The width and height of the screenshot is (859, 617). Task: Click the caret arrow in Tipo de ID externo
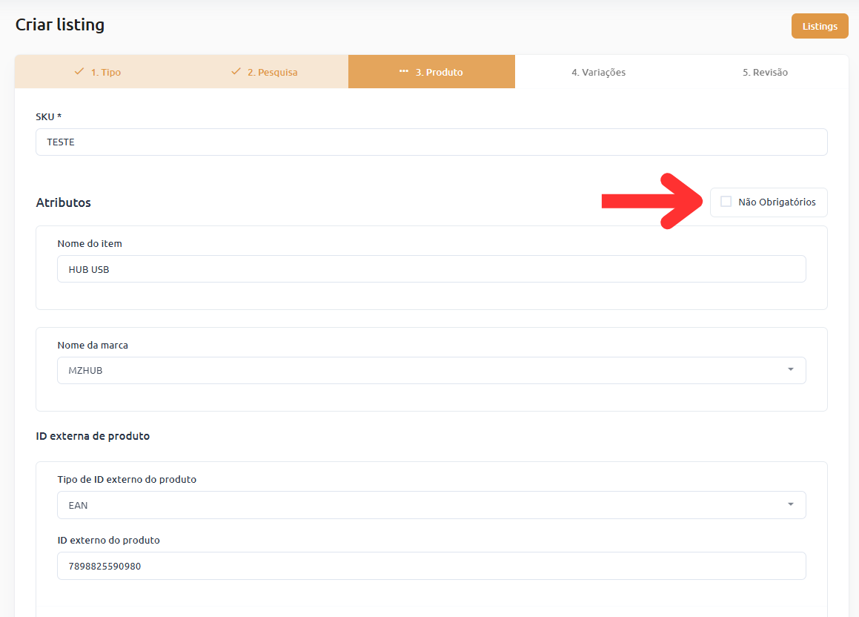pyautogui.click(x=790, y=504)
